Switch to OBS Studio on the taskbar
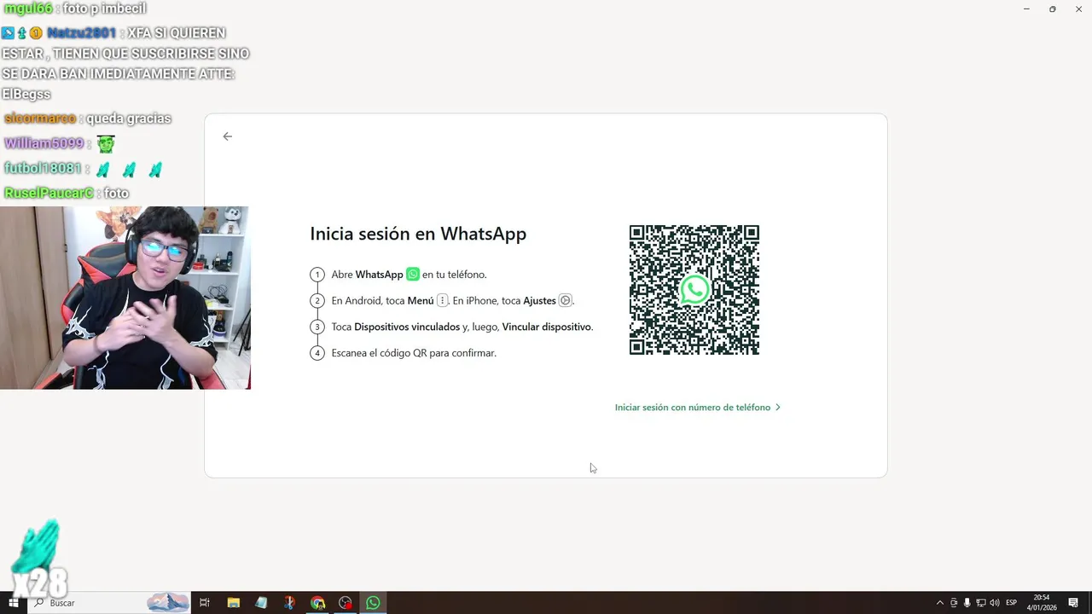 pos(346,603)
